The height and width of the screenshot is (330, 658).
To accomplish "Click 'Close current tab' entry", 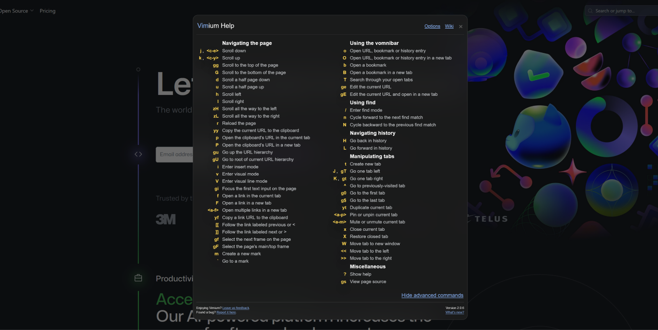I will [x=367, y=229].
